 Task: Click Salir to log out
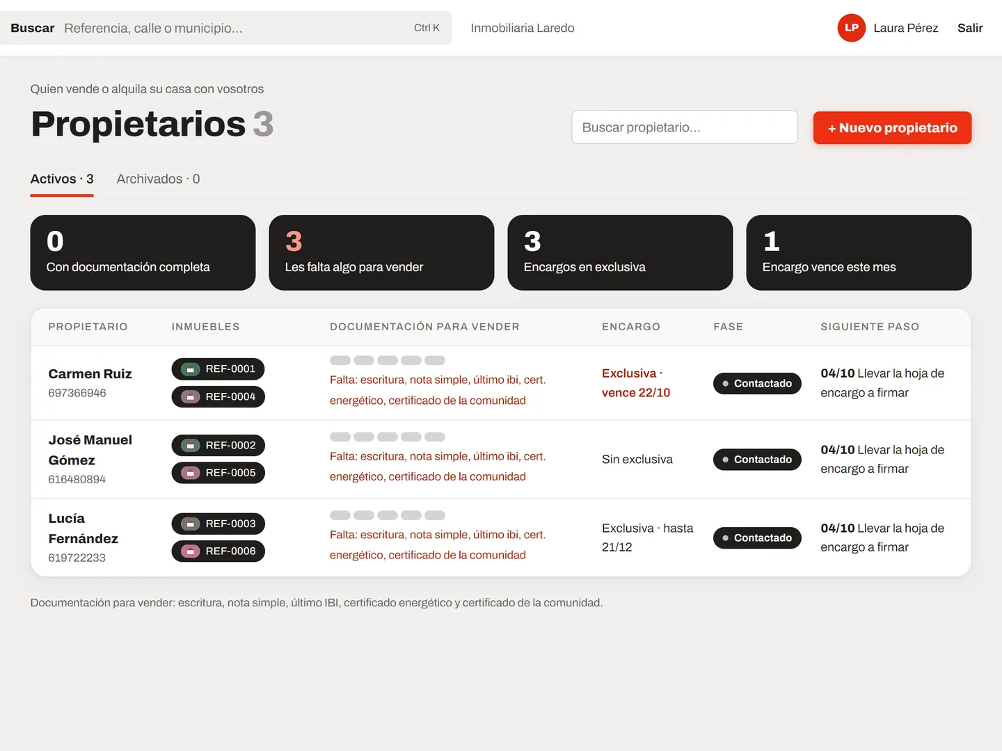click(970, 28)
